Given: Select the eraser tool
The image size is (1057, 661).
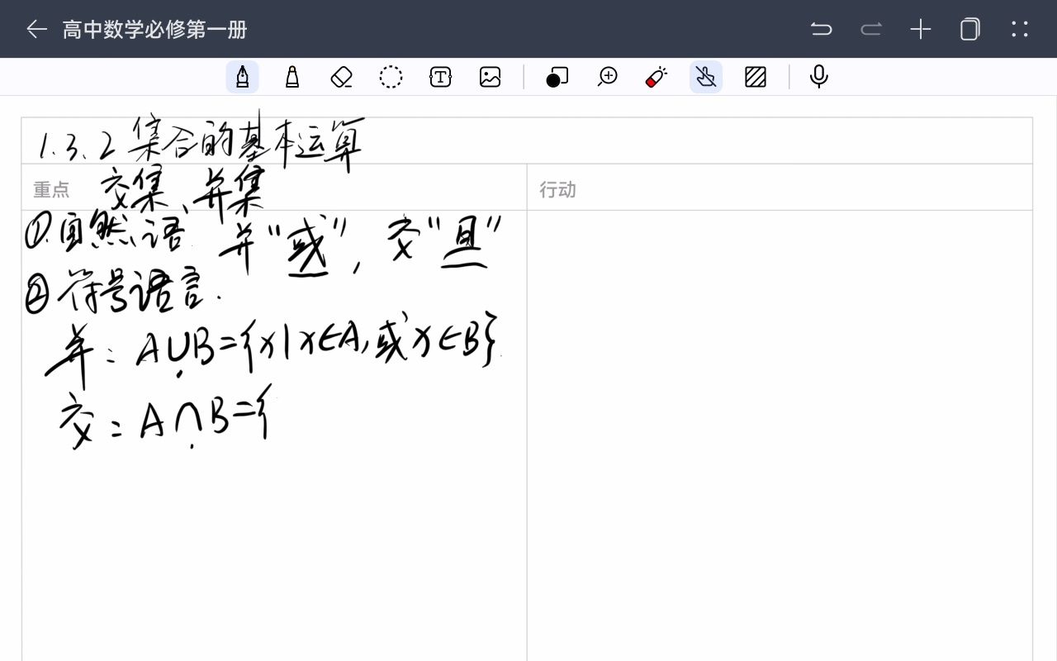Looking at the screenshot, I should (x=342, y=77).
